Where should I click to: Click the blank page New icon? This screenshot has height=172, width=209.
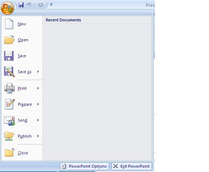click(9, 24)
